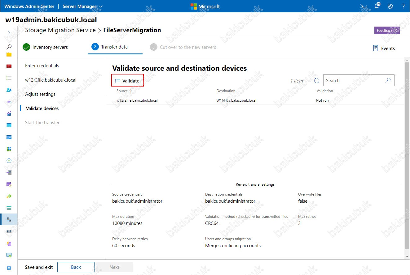Open the Storage teal disk icon

(x=9, y=208)
